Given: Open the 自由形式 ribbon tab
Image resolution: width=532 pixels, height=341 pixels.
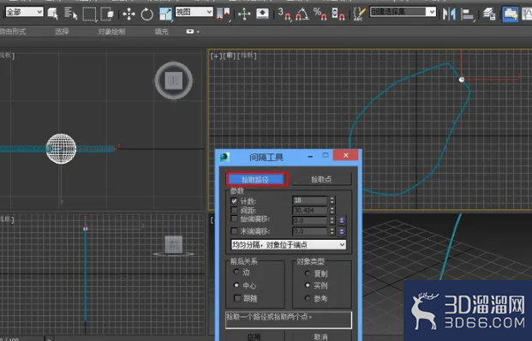Looking at the screenshot, I should tap(13, 32).
